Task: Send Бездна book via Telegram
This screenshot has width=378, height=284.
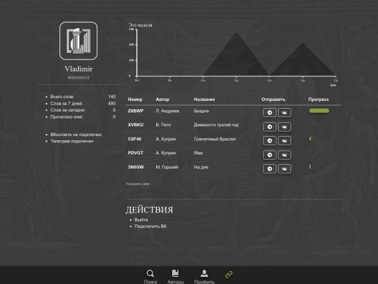Action: pyautogui.click(x=269, y=112)
